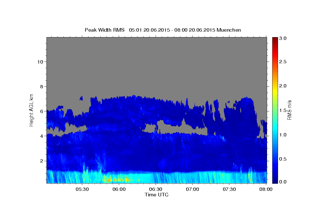330x220 pixels.
Task: Click the '07:30' time axis label
Action: [229, 189]
